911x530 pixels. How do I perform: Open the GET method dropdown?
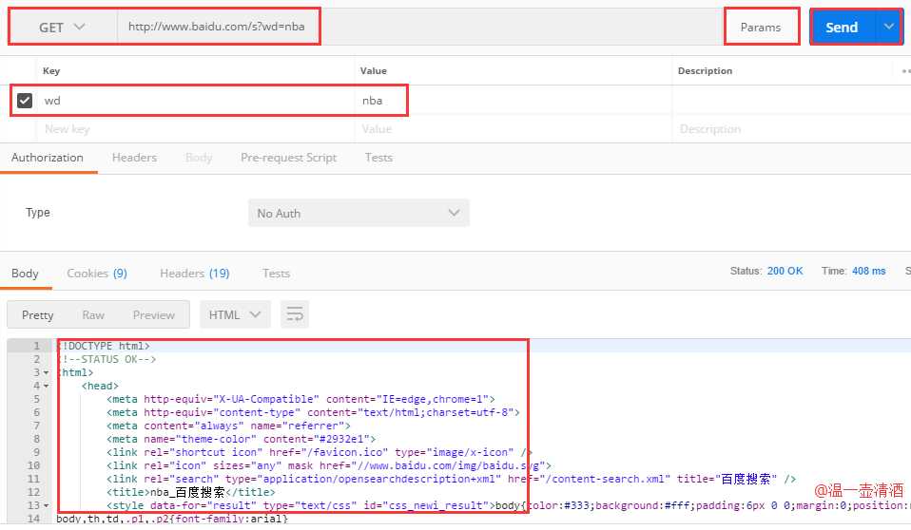[62, 28]
